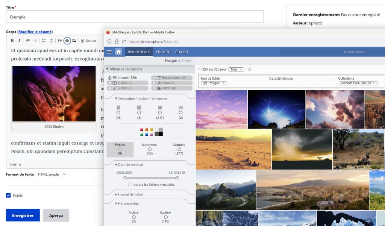Viewport: 385px width, 226px height.
Task: Select Vidéos (0) radio option
Action: pyautogui.click(x=110, y=83)
